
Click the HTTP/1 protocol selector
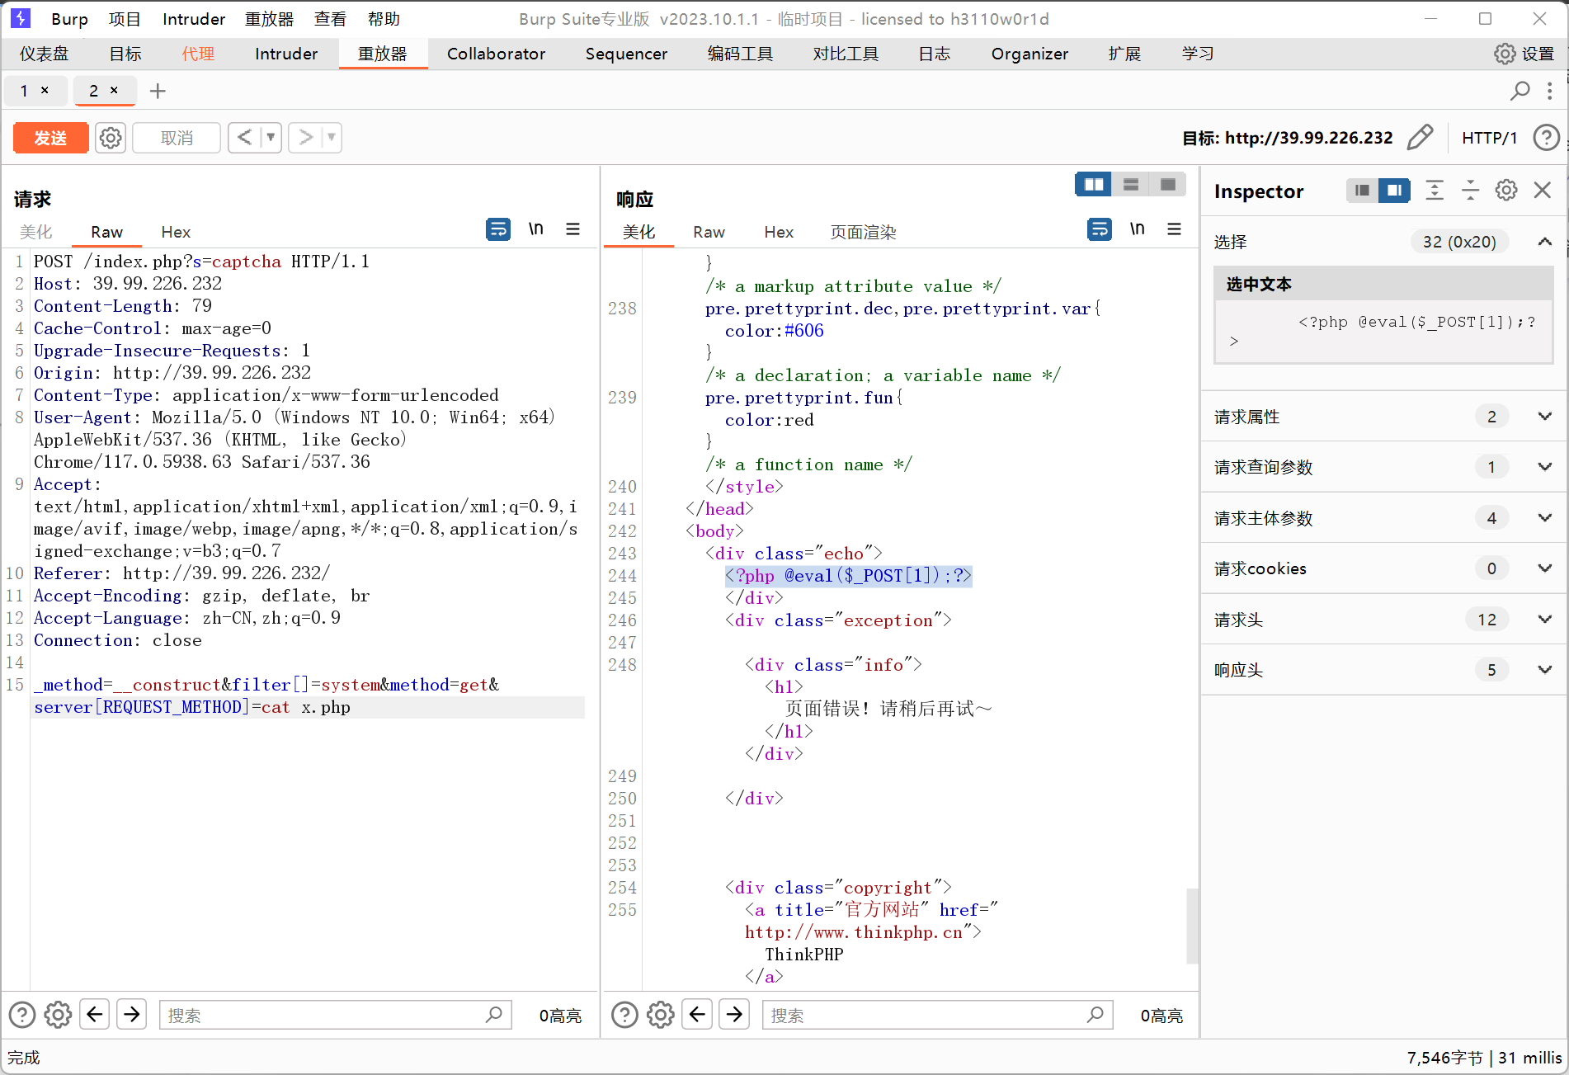pyautogui.click(x=1489, y=138)
